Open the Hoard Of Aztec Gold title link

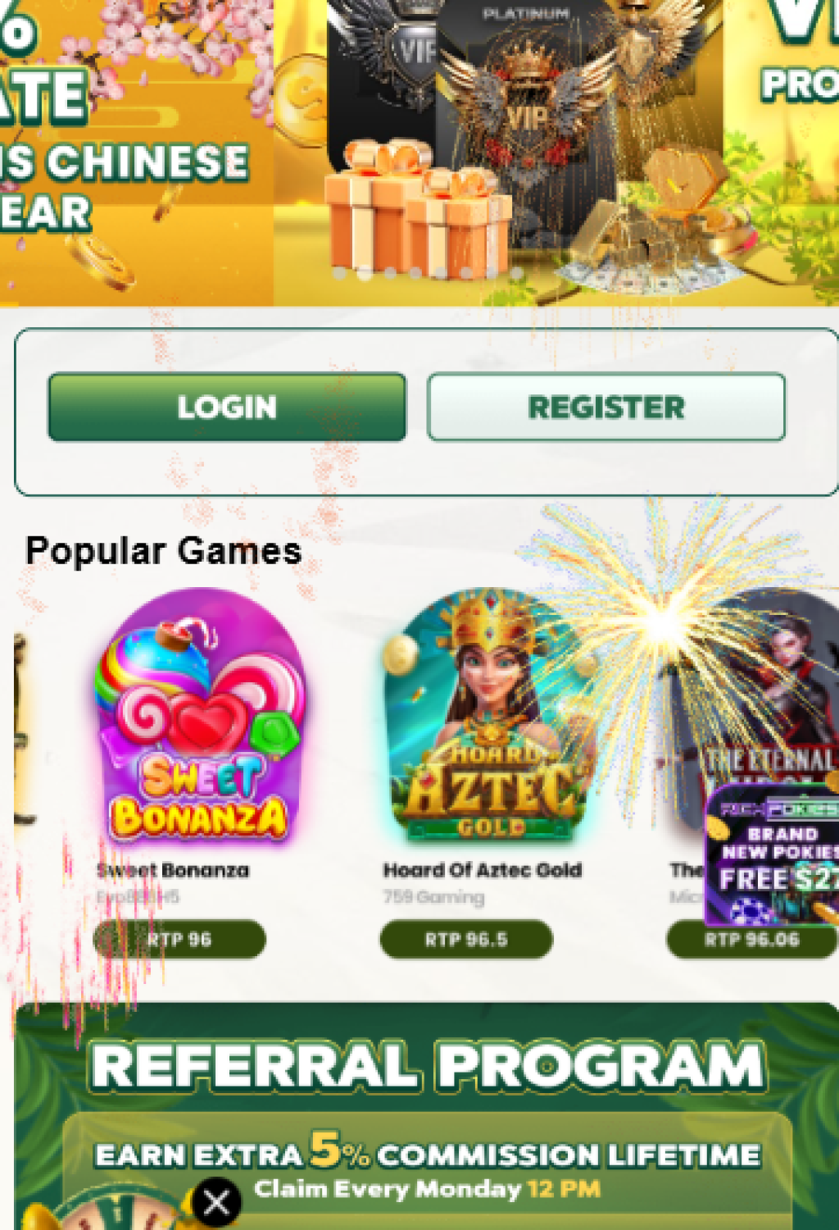pyautogui.click(x=483, y=870)
